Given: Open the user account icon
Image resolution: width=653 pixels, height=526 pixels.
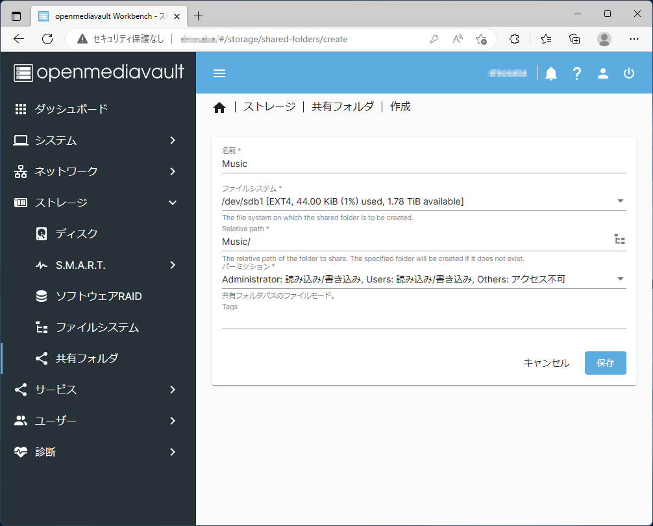Looking at the screenshot, I should (x=603, y=73).
